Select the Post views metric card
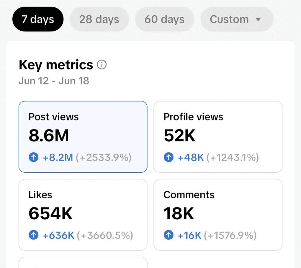 coord(83,137)
